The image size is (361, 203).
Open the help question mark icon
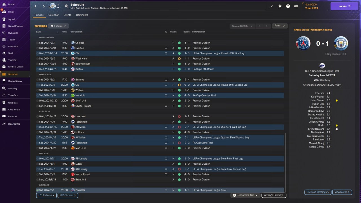pos(288,6)
